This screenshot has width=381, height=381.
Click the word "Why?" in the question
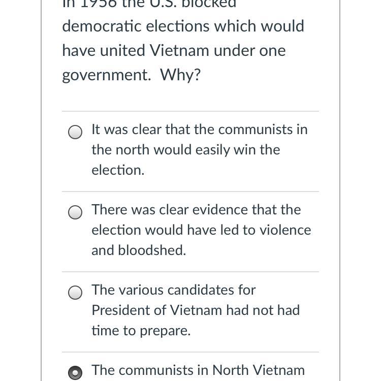(180, 75)
